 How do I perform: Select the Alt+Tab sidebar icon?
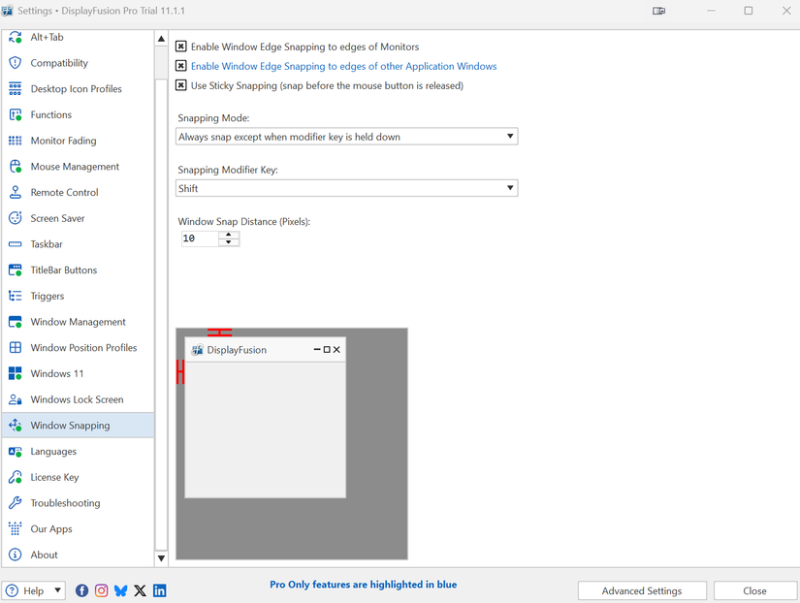click(x=15, y=37)
